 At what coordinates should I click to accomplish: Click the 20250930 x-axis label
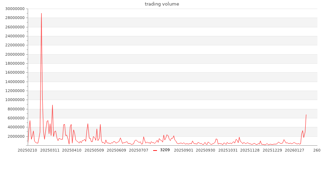206,150
